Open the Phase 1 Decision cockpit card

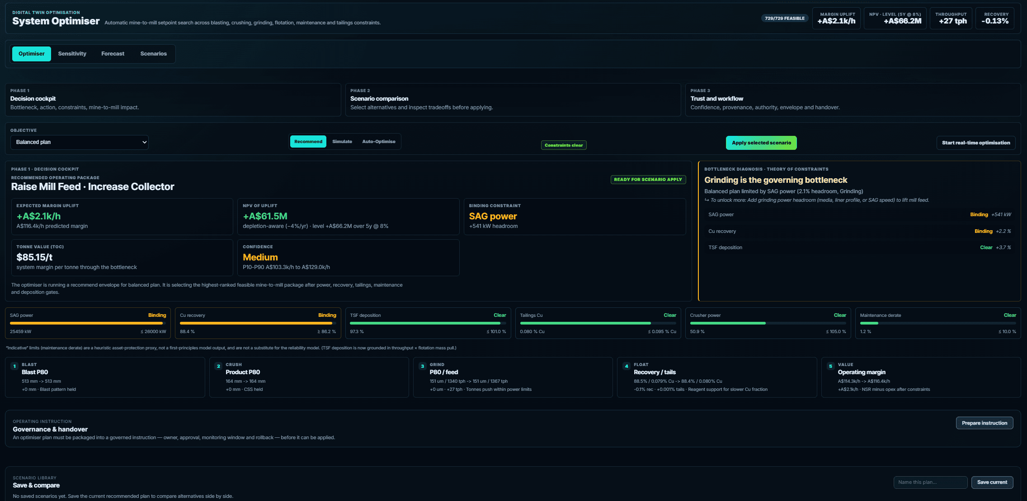(x=173, y=100)
